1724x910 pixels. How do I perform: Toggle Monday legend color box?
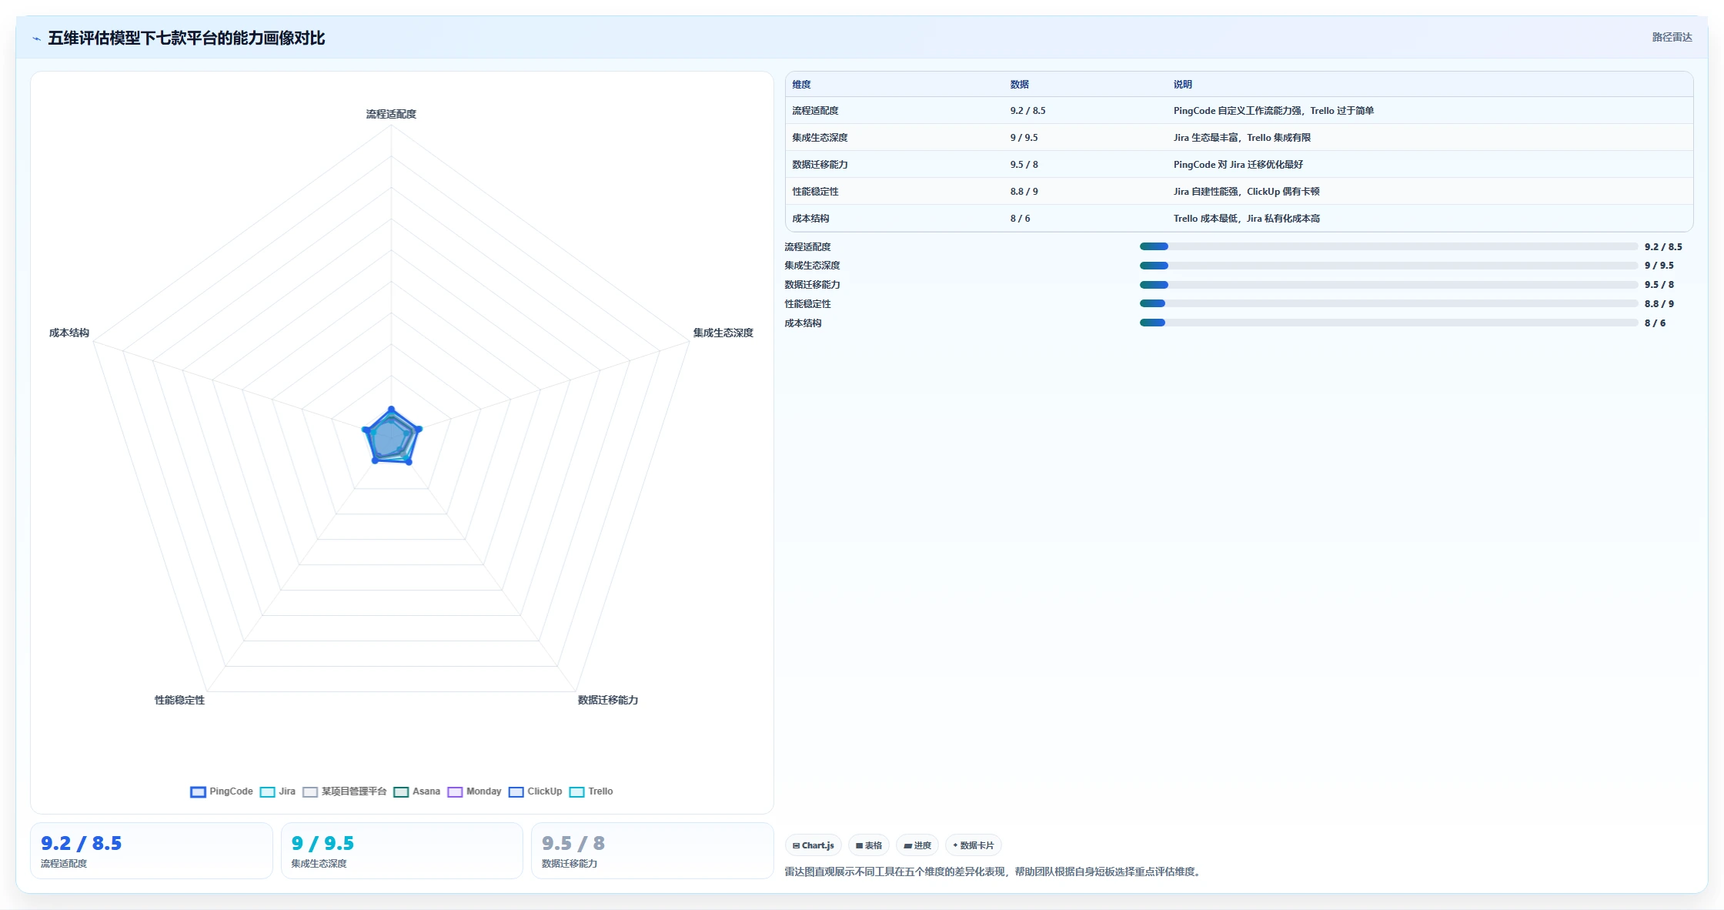[x=455, y=791]
